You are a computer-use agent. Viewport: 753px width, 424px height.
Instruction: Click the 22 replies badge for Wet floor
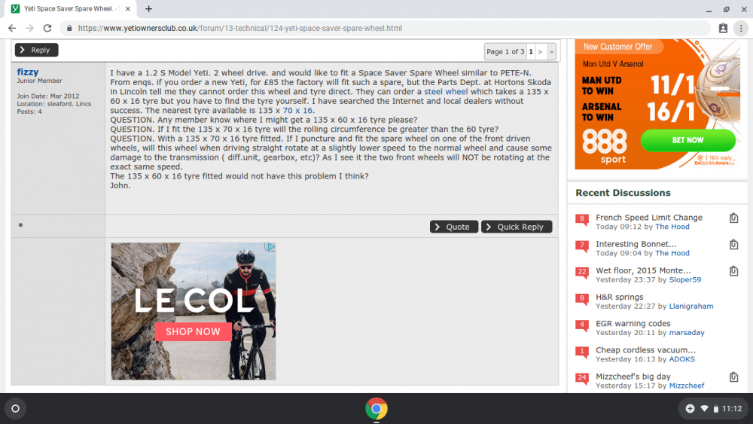(582, 273)
